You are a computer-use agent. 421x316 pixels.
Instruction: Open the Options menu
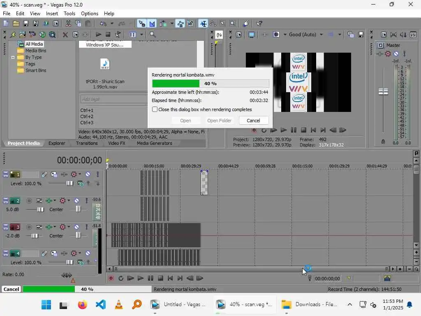(89, 14)
